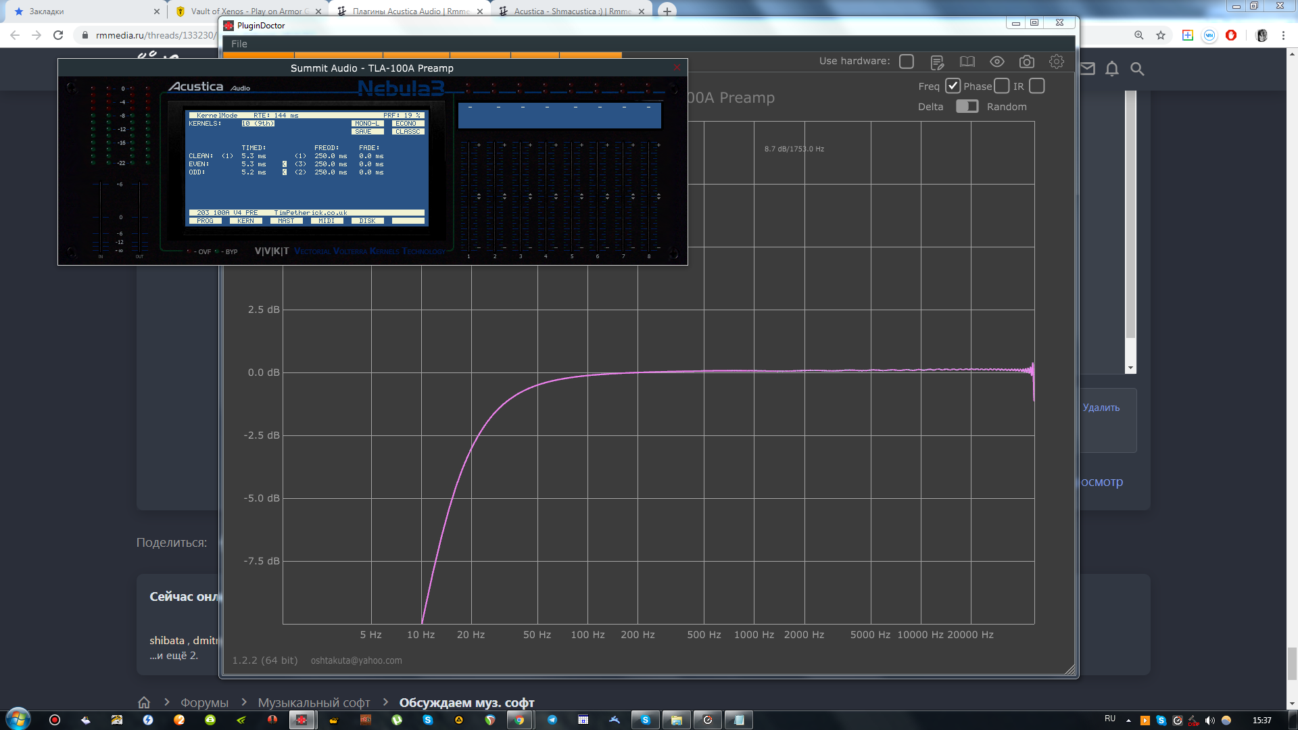Image resolution: width=1298 pixels, height=730 pixels.
Task: Enable the Use hardware checkbox
Action: coord(907,62)
